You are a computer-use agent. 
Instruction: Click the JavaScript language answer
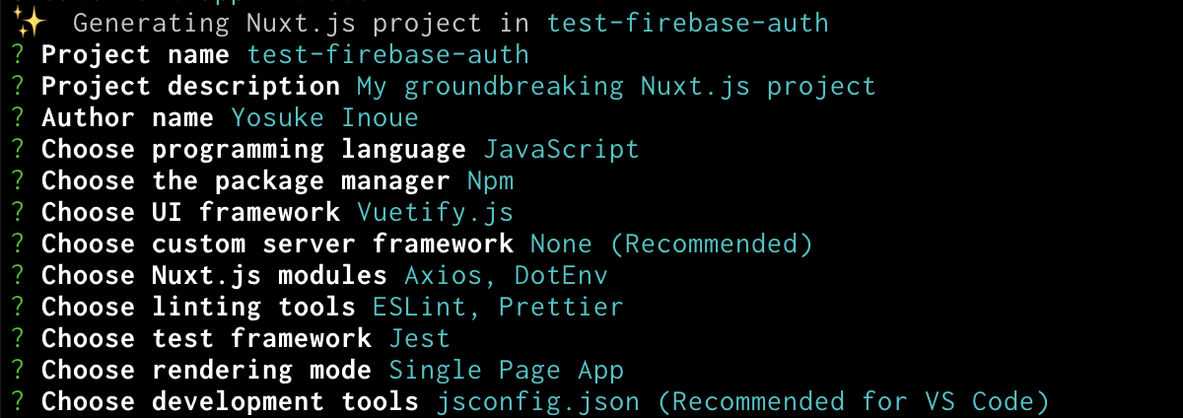[561, 150]
